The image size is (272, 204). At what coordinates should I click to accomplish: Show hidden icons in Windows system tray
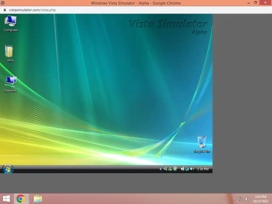pyautogui.click(x=234, y=199)
